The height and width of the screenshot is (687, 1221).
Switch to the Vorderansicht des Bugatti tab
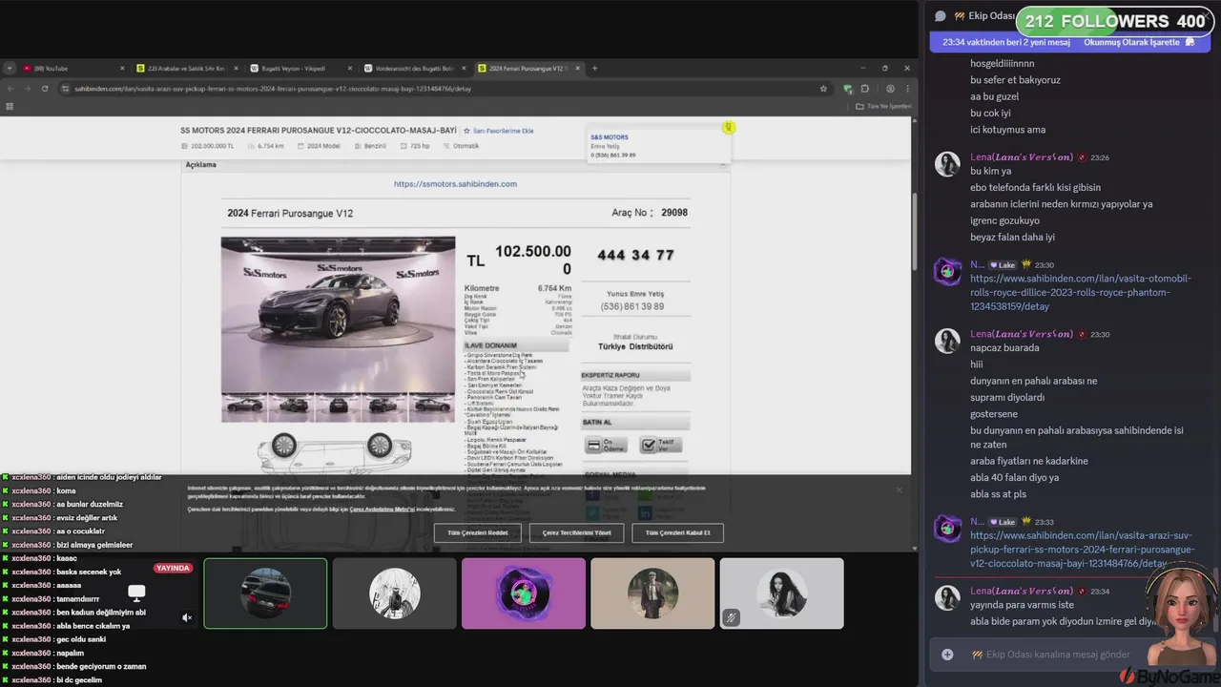coord(415,68)
